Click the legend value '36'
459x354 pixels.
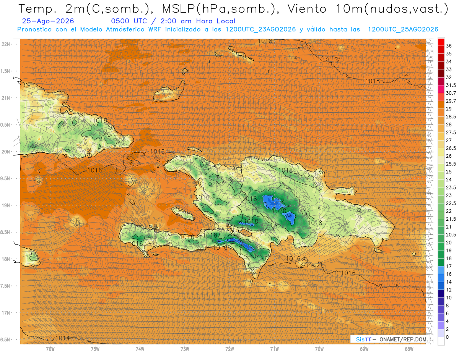449,46
